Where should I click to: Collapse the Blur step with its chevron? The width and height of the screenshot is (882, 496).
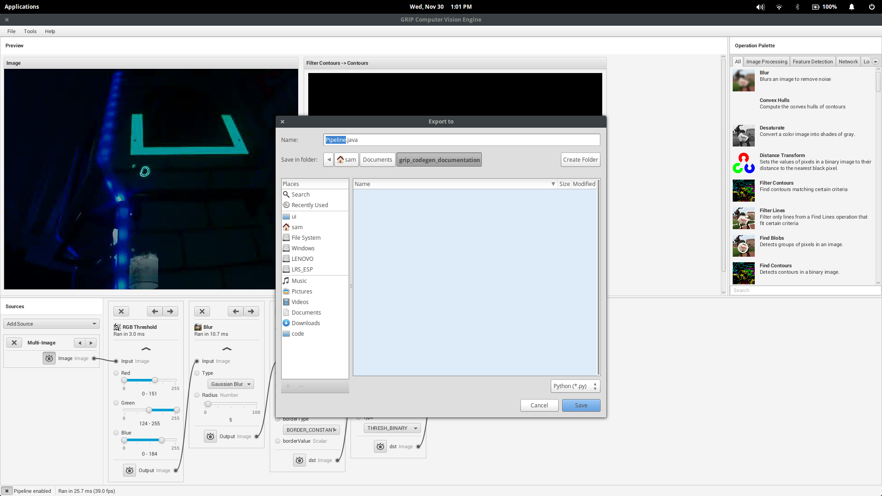pyautogui.click(x=226, y=349)
